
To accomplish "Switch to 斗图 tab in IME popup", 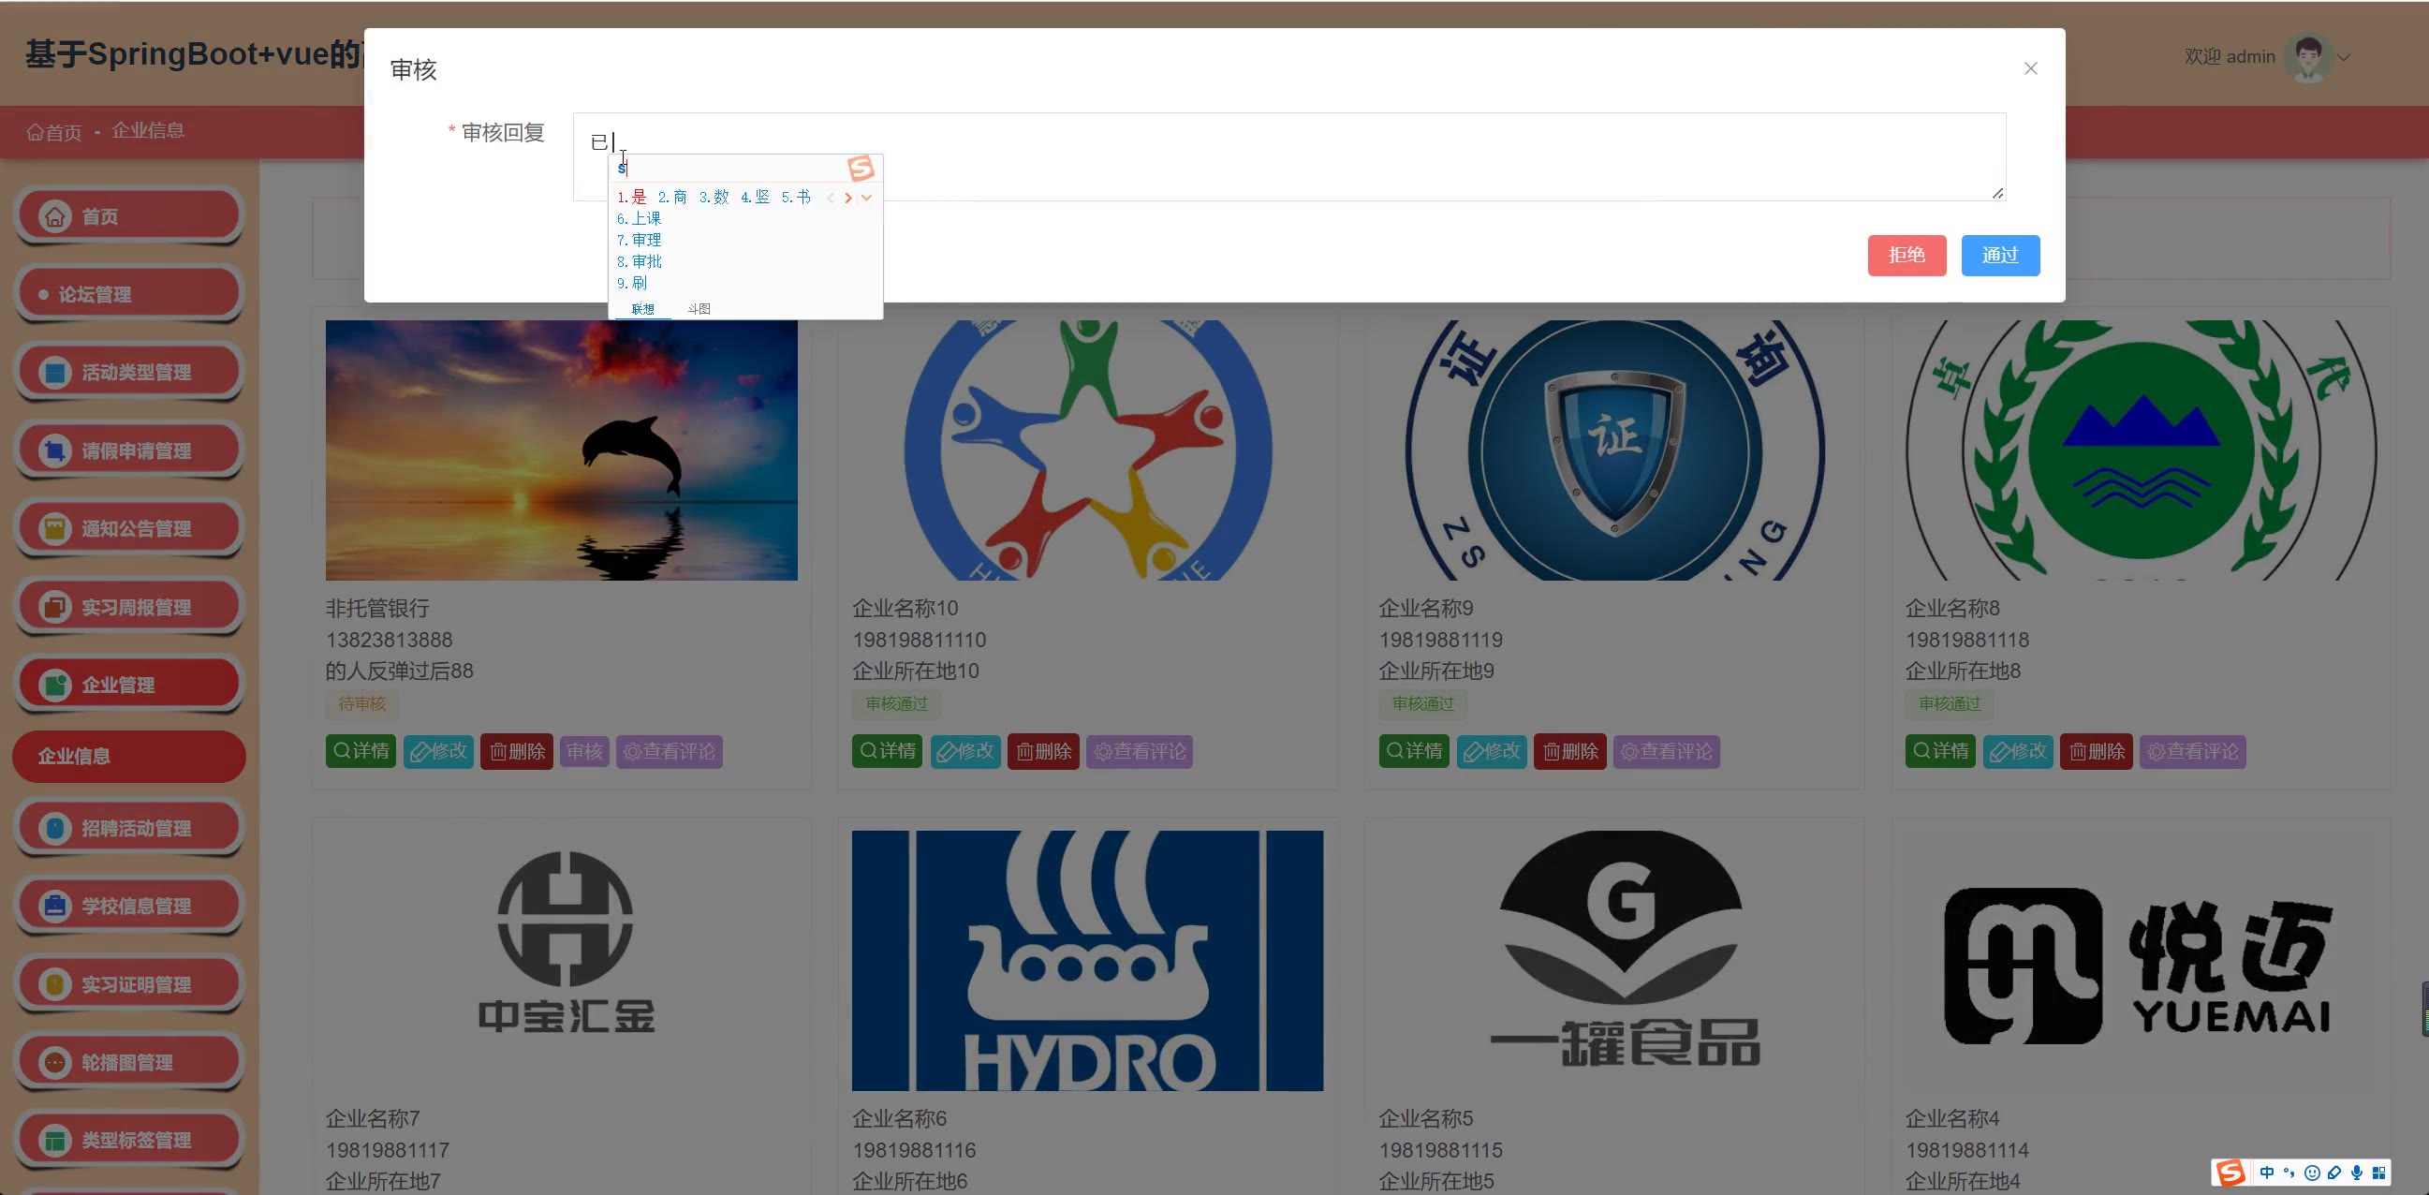I will click(699, 309).
